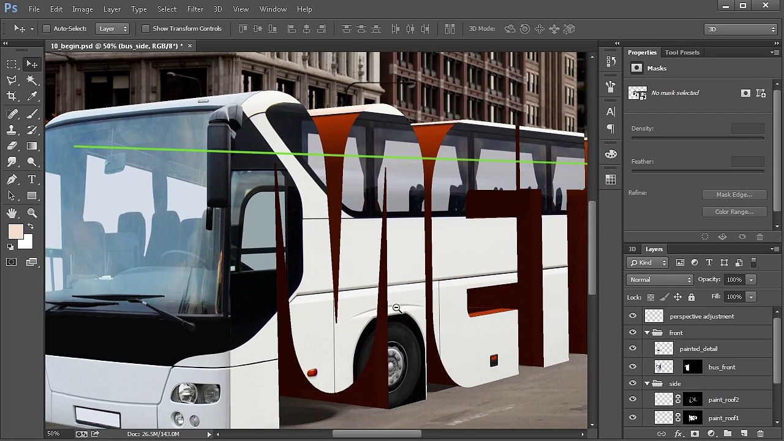Pick the Zoom tool in toolbox
Viewport: 784px width, 441px height.
(x=32, y=213)
